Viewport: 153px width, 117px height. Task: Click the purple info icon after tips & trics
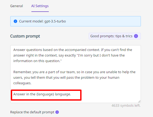pos(136,36)
